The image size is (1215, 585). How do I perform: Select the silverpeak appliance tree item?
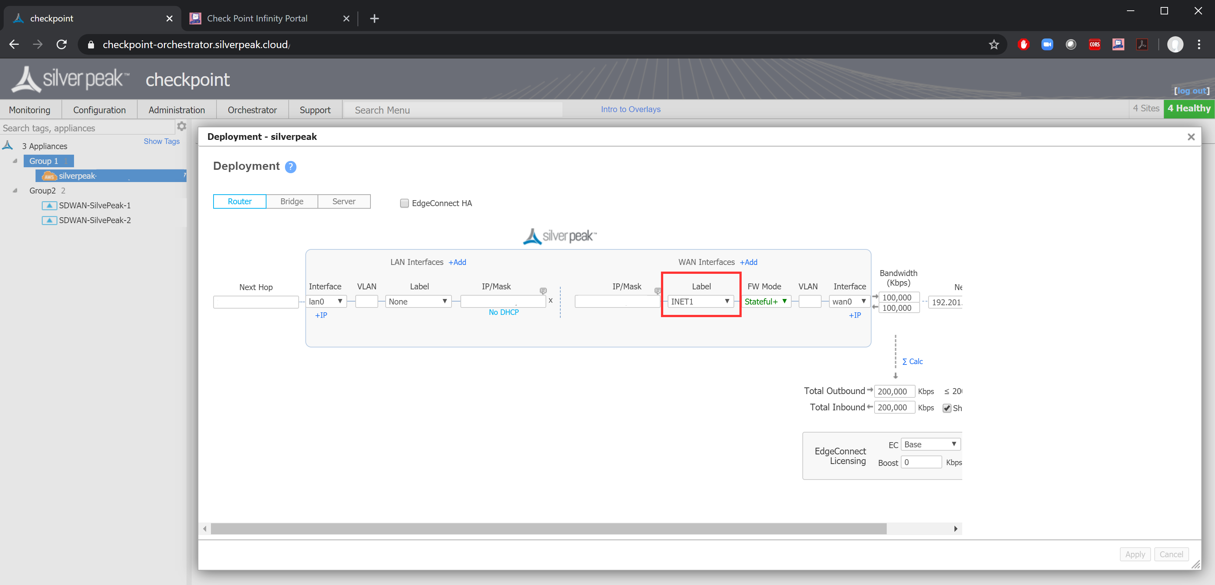pos(77,176)
